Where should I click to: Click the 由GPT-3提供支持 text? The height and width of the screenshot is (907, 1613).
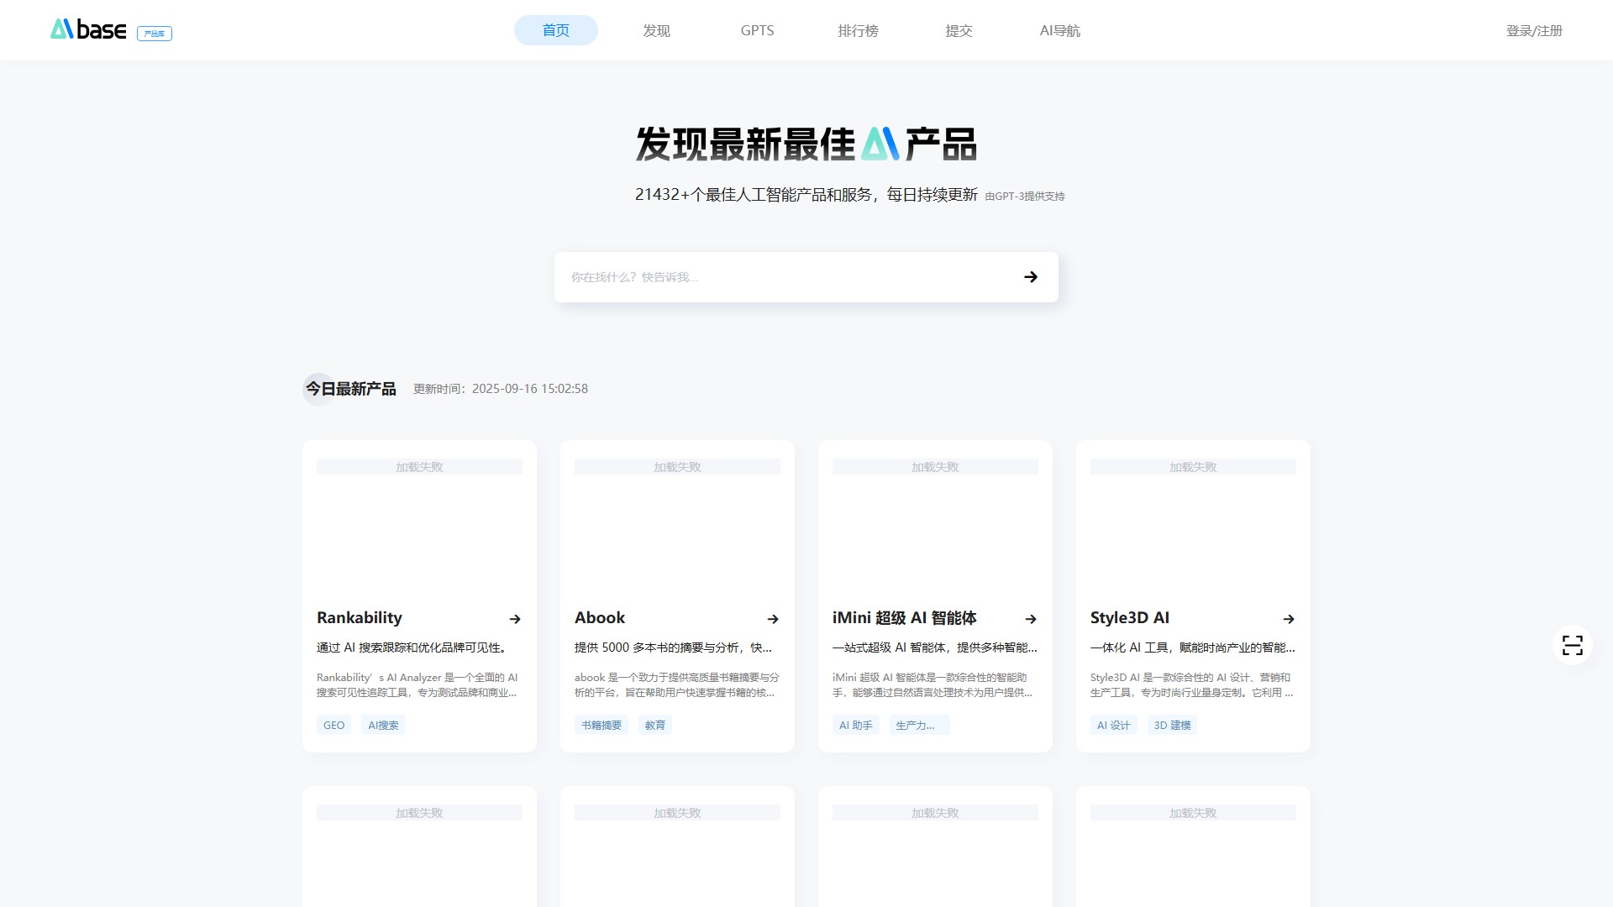pyautogui.click(x=1024, y=197)
